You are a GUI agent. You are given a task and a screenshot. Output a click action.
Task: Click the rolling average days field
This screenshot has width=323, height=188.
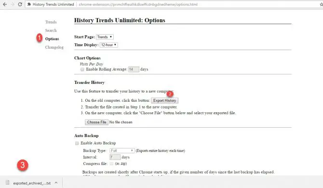pyautogui.click(x=134, y=69)
